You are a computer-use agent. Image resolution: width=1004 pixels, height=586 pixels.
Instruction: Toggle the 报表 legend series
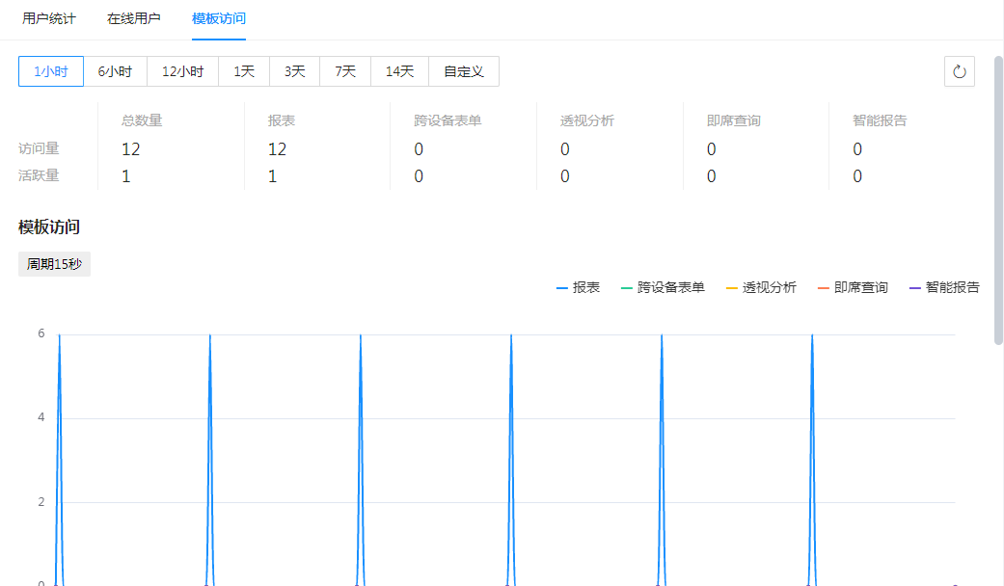(x=579, y=287)
